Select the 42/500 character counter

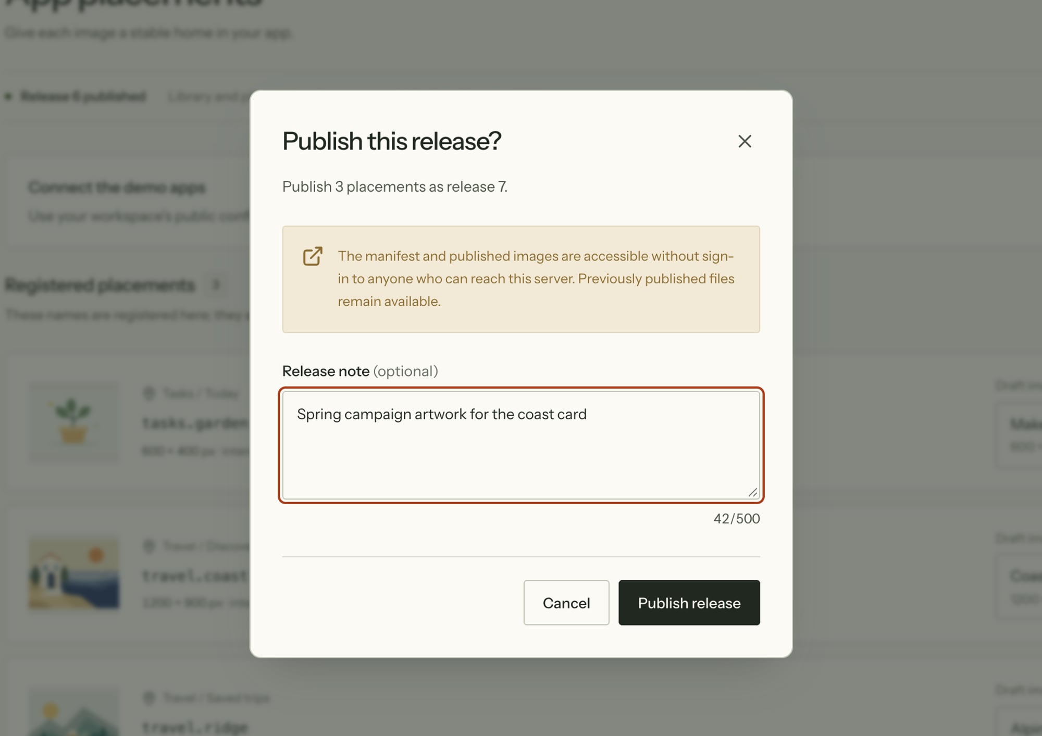(x=736, y=519)
